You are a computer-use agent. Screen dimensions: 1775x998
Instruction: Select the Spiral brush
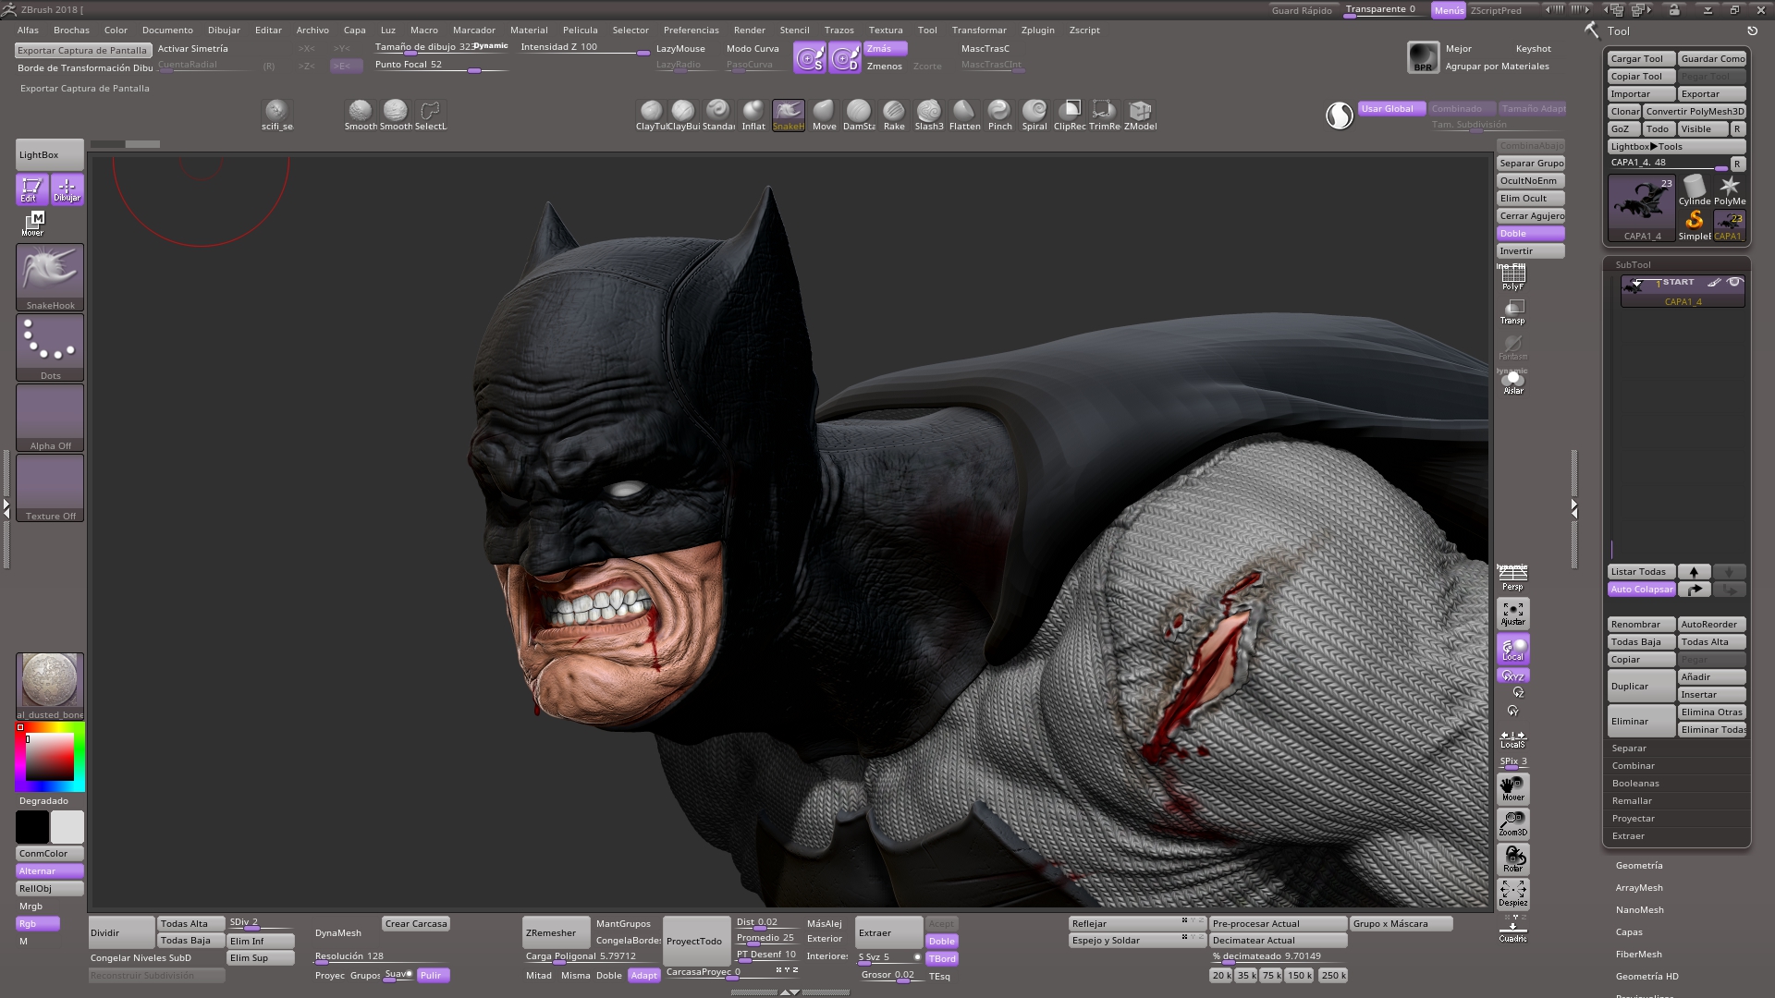click(x=1034, y=116)
